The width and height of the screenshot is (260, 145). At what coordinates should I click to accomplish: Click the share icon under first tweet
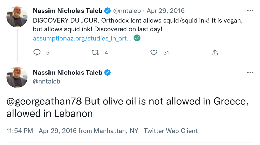click(215, 52)
